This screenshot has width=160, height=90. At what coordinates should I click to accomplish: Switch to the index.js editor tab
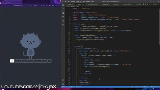[x=70, y=4]
